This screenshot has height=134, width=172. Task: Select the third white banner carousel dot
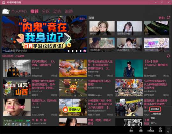point(76,51)
